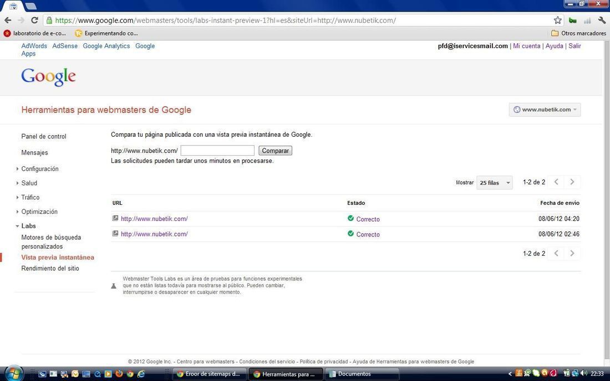This screenshot has height=381, width=610.
Task: Switch to Documentos taskbar window
Action: 362,374
